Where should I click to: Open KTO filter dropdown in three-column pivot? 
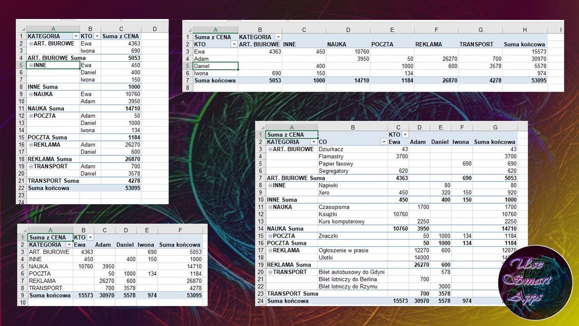tap(96, 36)
